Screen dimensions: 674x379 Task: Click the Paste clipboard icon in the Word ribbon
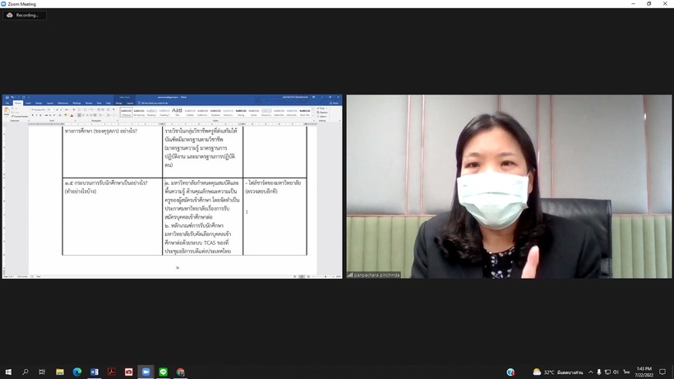[x=7, y=111]
